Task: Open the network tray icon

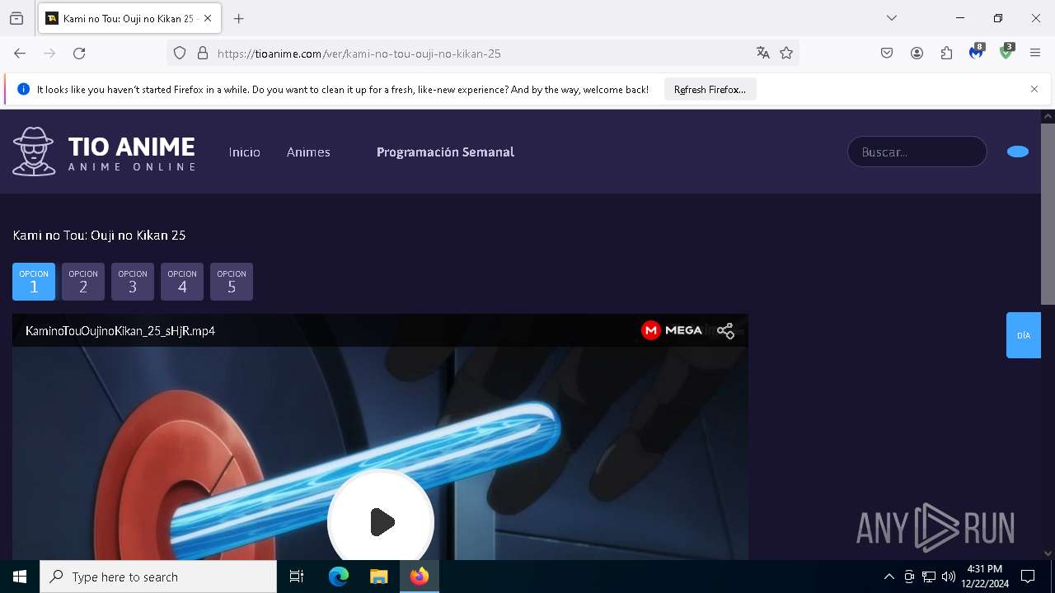Action: [x=929, y=577]
